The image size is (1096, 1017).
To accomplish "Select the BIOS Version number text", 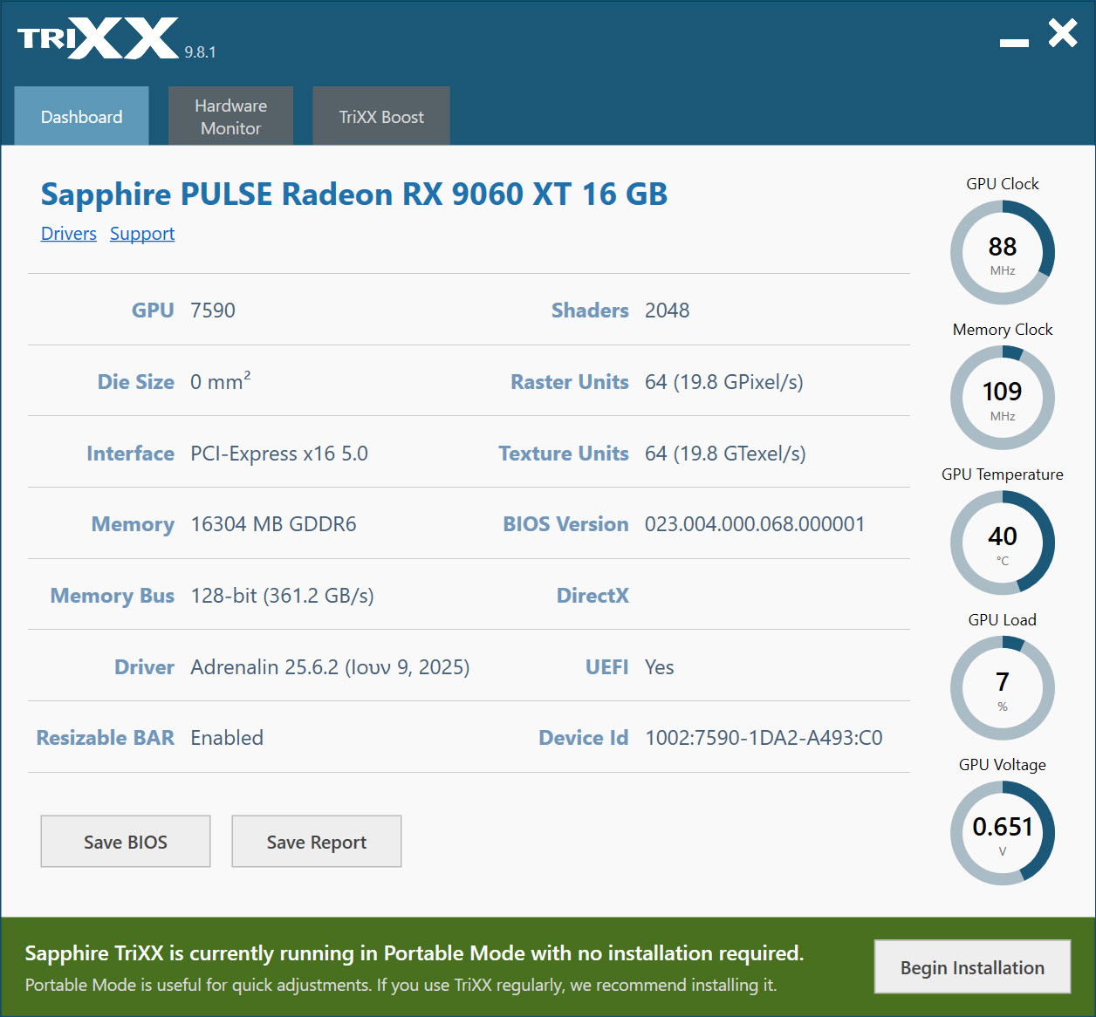I will [754, 524].
